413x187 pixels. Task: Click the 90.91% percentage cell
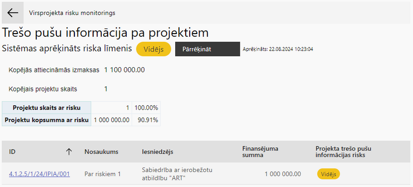pyautogui.click(x=146, y=120)
